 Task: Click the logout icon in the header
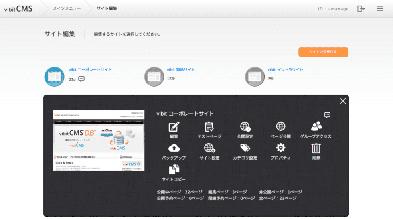pos(361,9)
